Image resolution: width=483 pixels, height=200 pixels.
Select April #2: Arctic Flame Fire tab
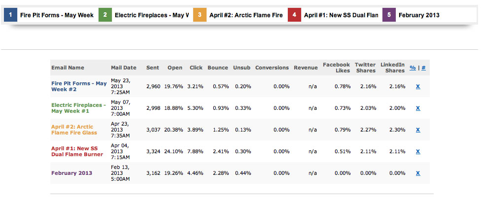[246, 15]
